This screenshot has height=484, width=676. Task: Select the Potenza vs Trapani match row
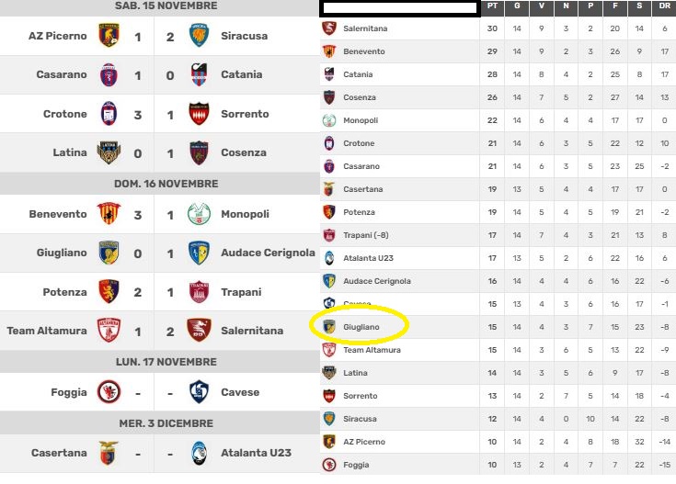pos(159,292)
